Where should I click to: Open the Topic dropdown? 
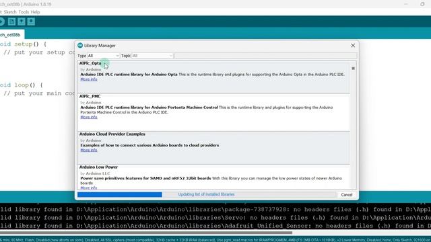click(x=152, y=56)
